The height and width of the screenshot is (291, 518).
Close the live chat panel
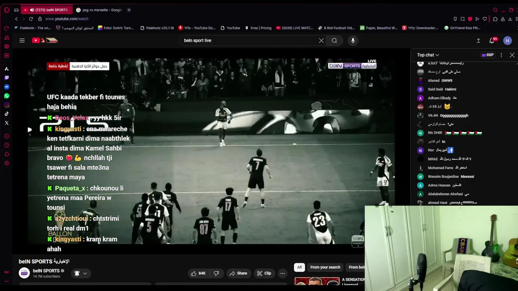[x=512, y=55]
